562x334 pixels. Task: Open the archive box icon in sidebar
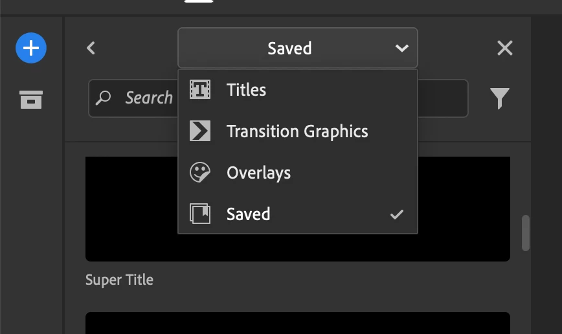(x=31, y=99)
